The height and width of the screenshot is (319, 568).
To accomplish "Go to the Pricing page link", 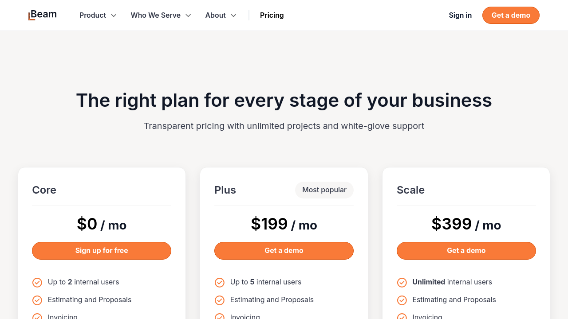I will click(272, 15).
